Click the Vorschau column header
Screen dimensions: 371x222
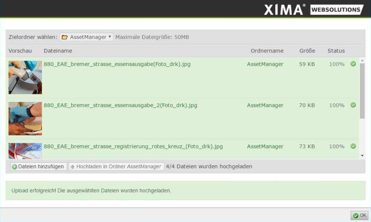[20, 51]
